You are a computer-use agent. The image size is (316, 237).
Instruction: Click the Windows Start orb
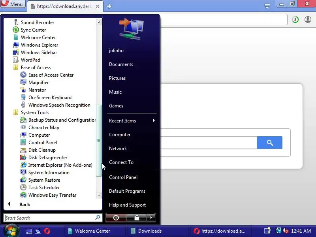pos(11,231)
